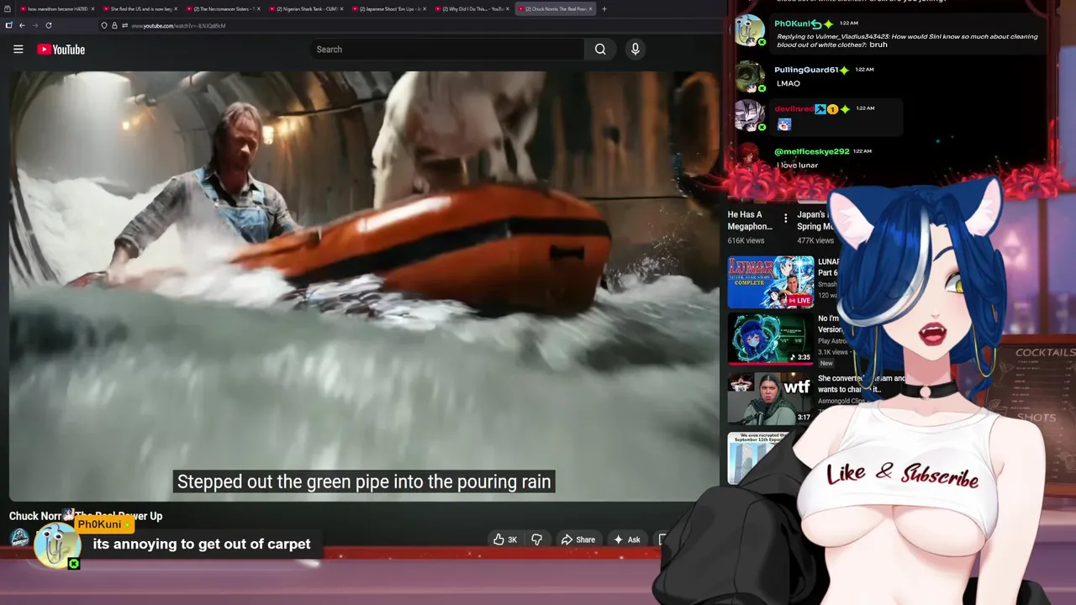1076x605 pixels.
Task: Switch to 'how marathon became HATED' tab
Action: tap(55, 8)
